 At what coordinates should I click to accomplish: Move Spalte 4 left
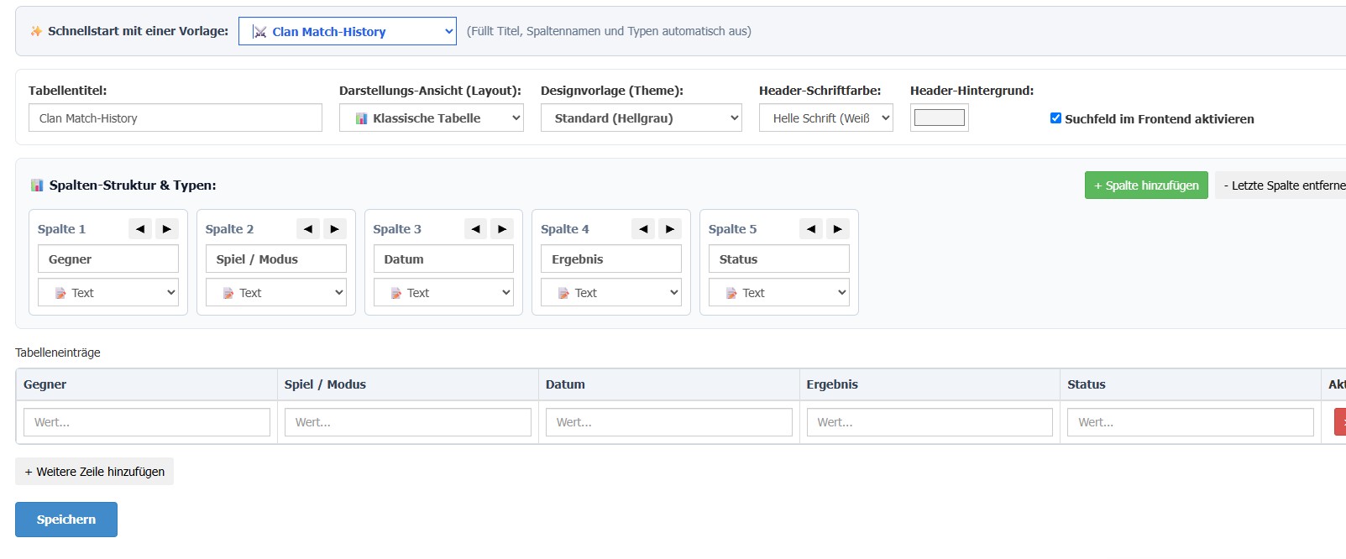click(x=643, y=229)
